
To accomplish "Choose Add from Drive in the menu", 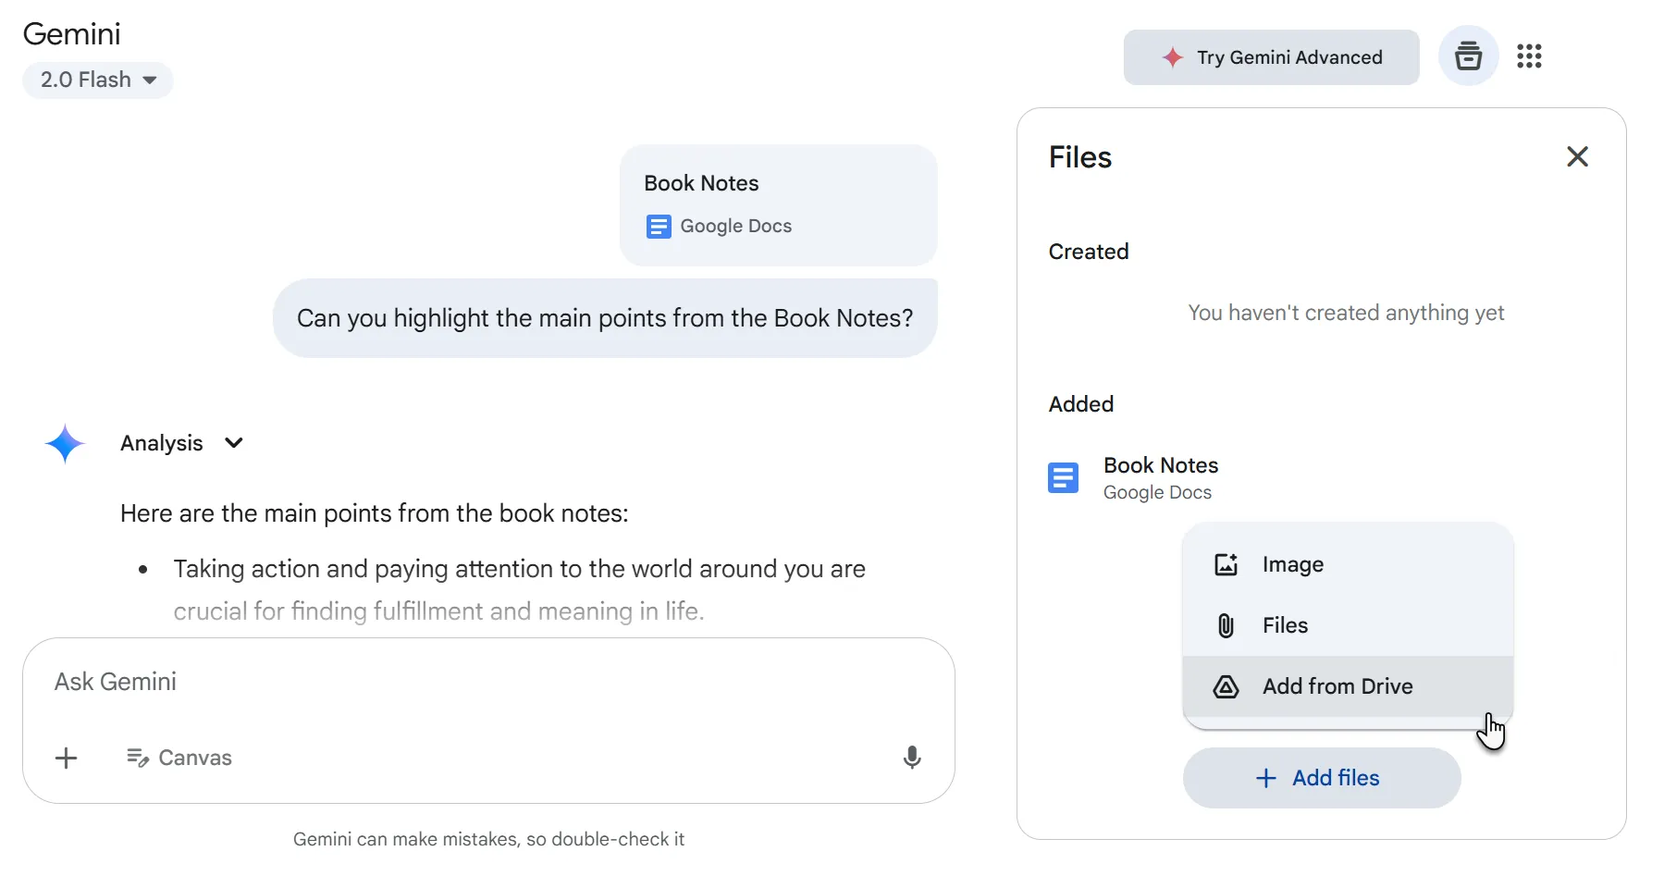I will tap(1337, 686).
